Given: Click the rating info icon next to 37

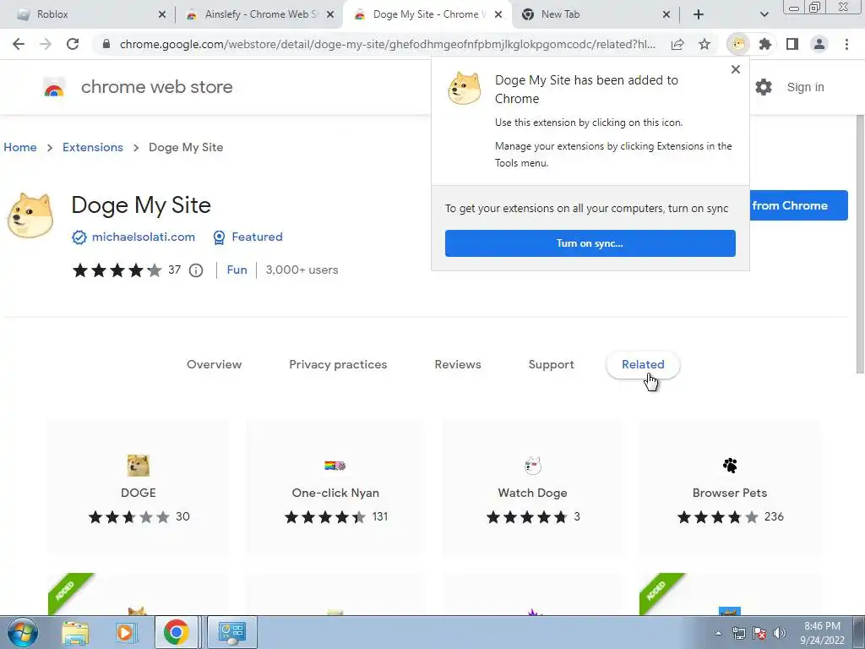Looking at the screenshot, I should [x=196, y=270].
